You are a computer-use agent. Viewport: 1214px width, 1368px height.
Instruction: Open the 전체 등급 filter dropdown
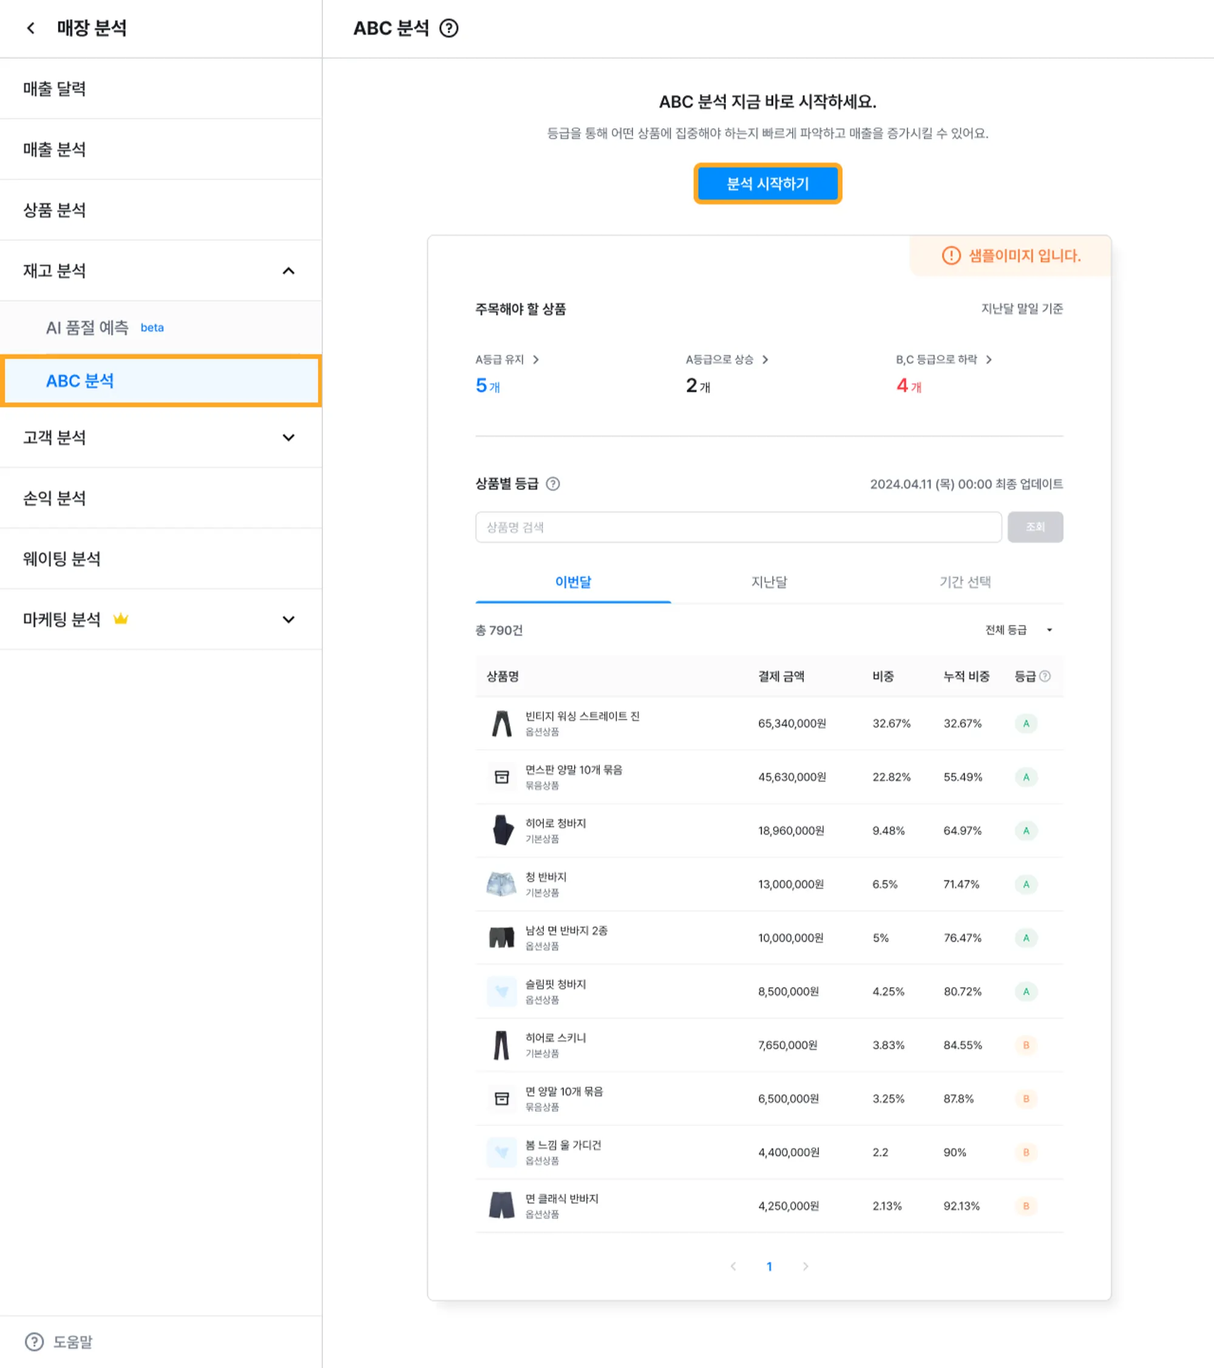coord(1019,630)
